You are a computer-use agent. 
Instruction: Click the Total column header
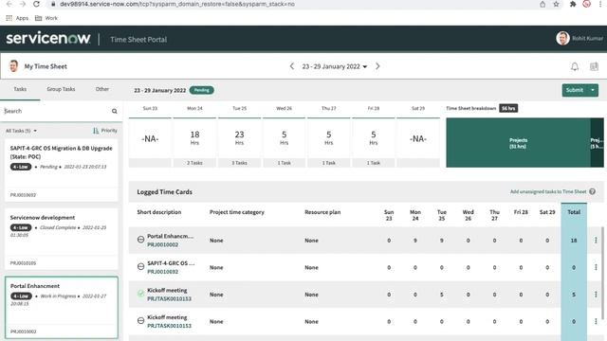(x=574, y=212)
